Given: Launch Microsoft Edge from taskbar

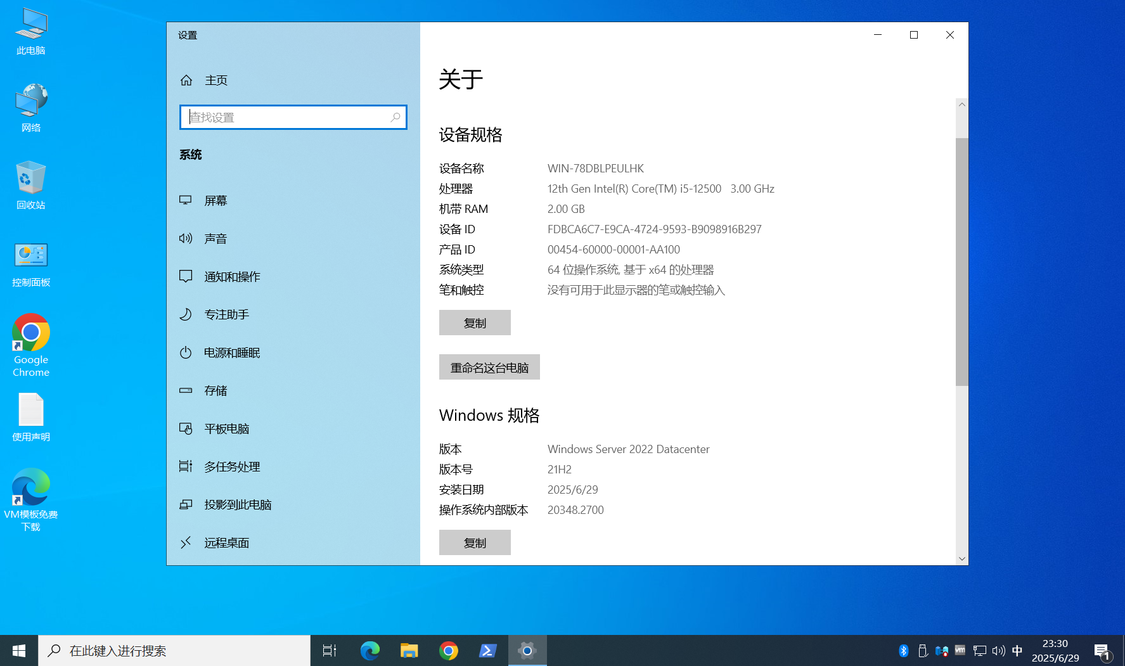Looking at the screenshot, I should (x=370, y=651).
